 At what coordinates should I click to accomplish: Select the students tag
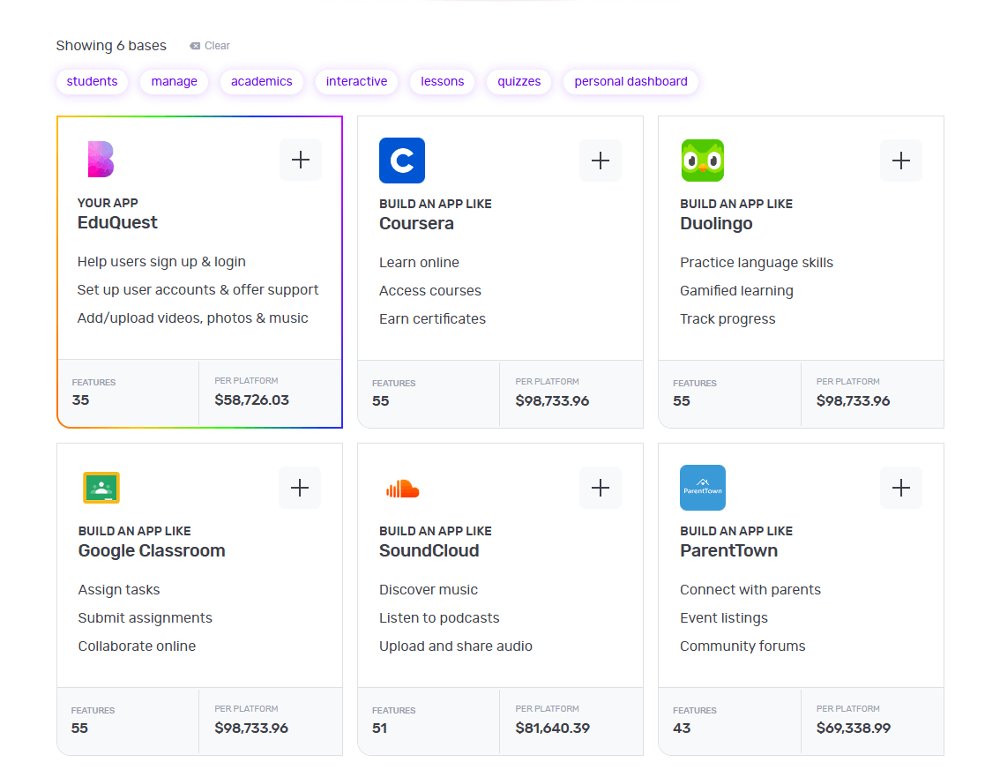(x=92, y=82)
